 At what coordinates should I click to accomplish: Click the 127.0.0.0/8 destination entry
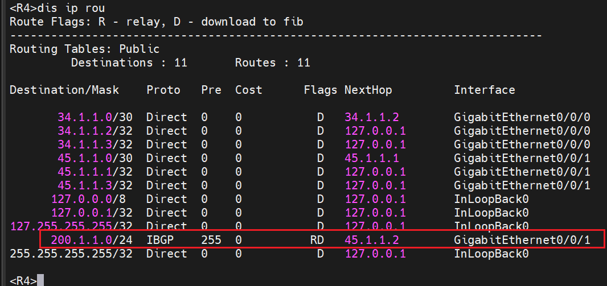point(91,199)
